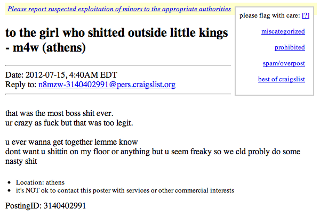
Task: Open the [?] flagging help link
Action: [306, 15]
